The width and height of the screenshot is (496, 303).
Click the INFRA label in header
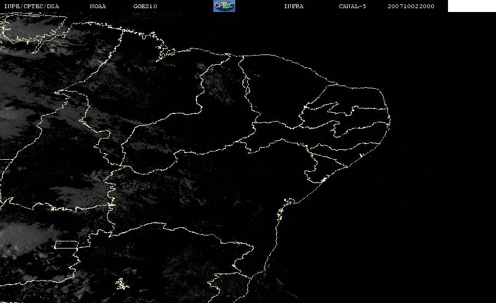coord(294,6)
